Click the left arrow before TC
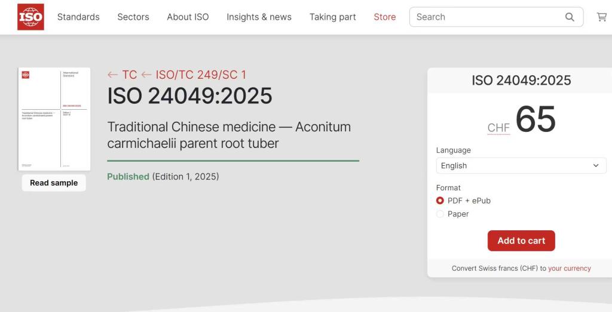 point(112,75)
